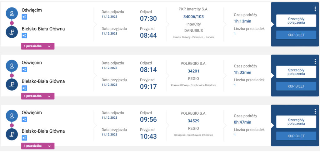Expand 1 przesiadka for the 07:30 departure

(38, 46)
